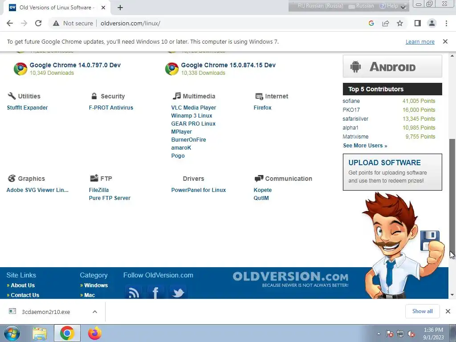Open the Learn more link
The image size is (456, 342).
420,41
